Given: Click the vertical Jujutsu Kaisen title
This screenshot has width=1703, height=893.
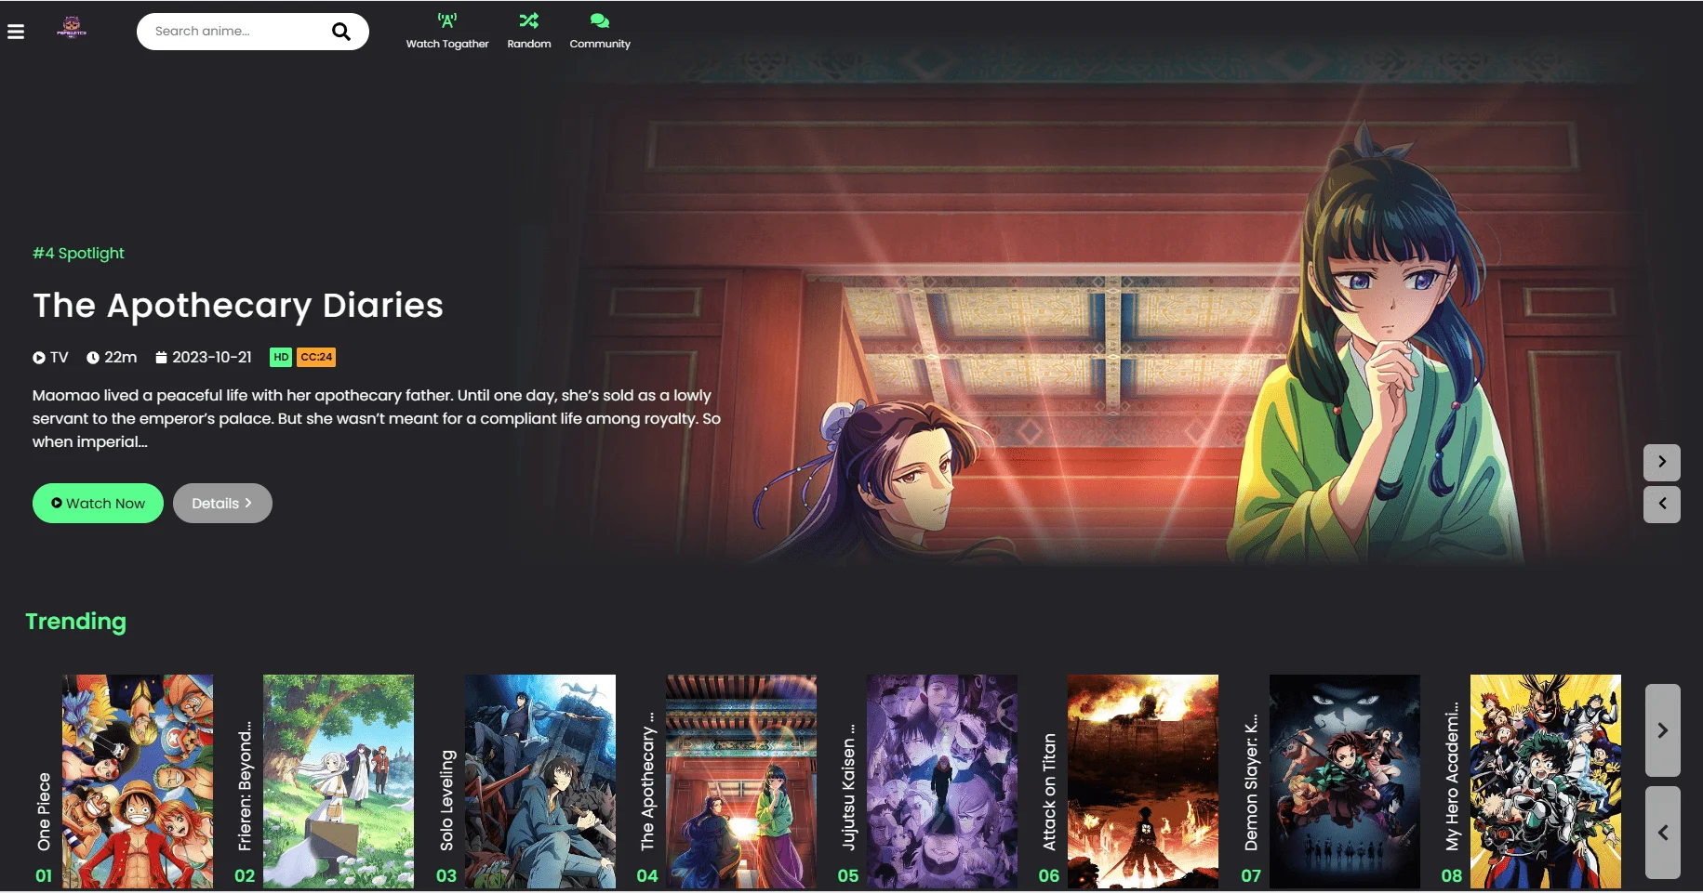Looking at the screenshot, I should click(x=848, y=788).
